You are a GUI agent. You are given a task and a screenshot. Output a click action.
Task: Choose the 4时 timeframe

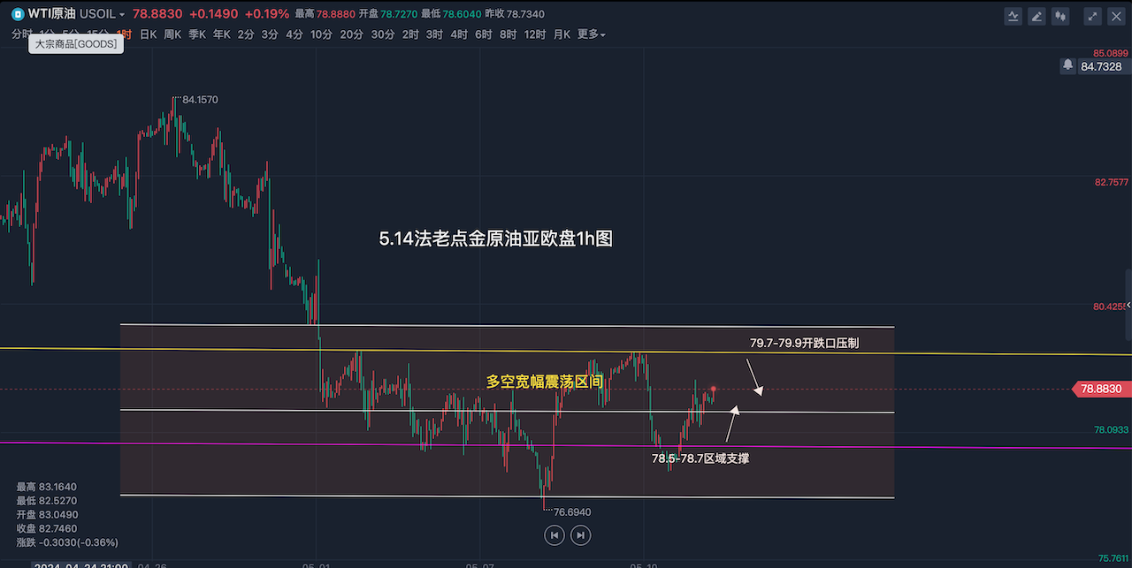click(x=459, y=34)
